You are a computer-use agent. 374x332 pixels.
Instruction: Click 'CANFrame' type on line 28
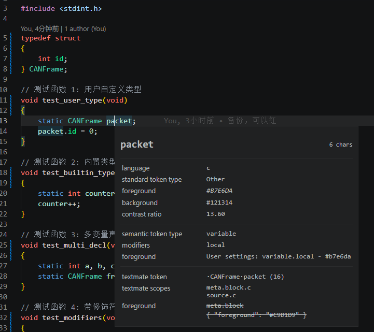pos(85,276)
